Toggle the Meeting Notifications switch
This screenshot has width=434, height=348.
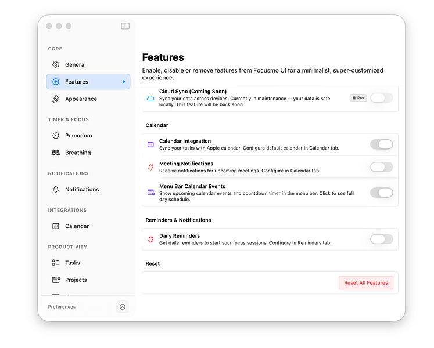[x=381, y=167]
